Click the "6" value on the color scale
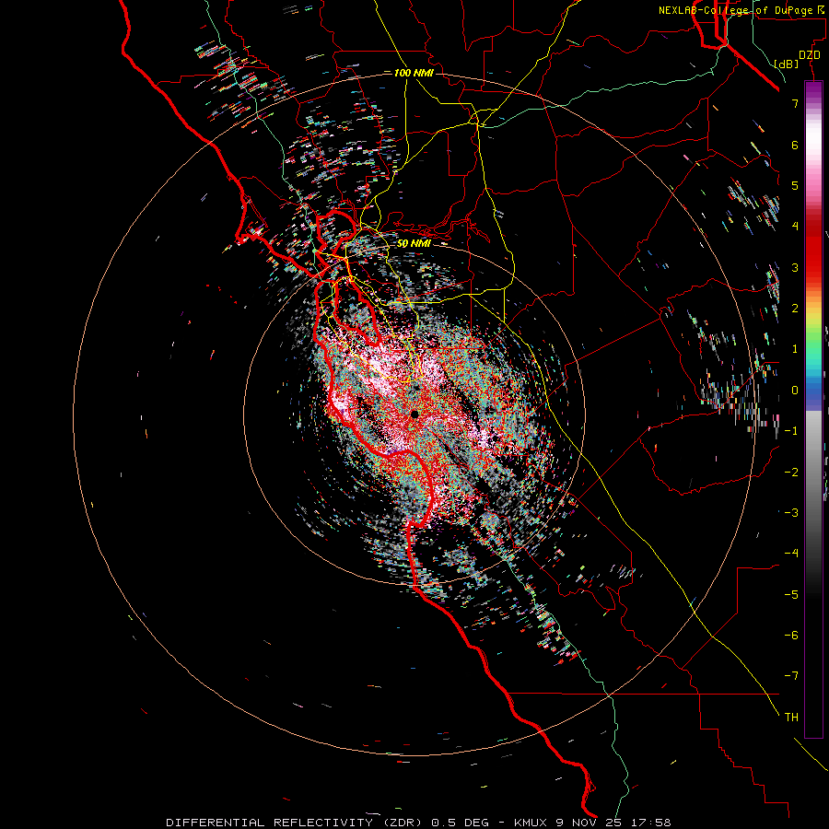Screen dimensions: 829x829 click(x=795, y=145)
